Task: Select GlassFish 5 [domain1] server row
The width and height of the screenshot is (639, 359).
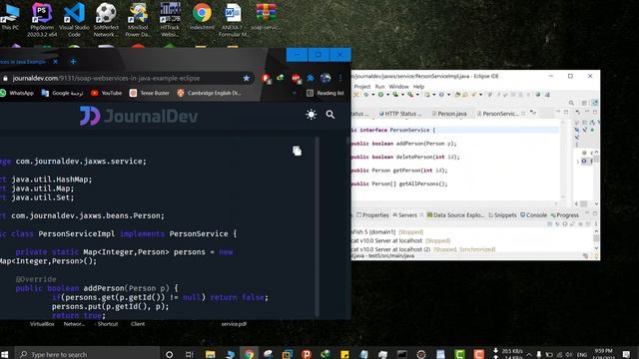Action: (387, 232)
